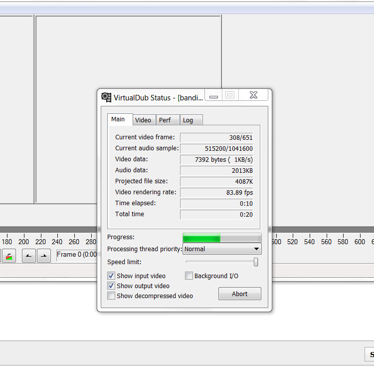Screen dimensions: 374x374
Task: Click the Frame 0 position field
Action: pos(77,255)
